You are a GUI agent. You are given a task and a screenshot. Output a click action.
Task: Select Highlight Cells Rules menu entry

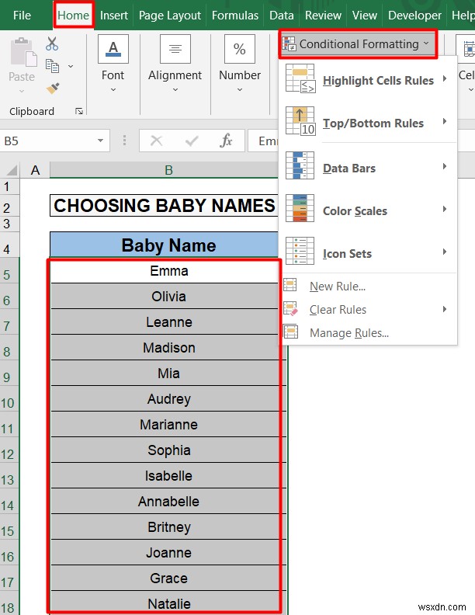(369, 79)
